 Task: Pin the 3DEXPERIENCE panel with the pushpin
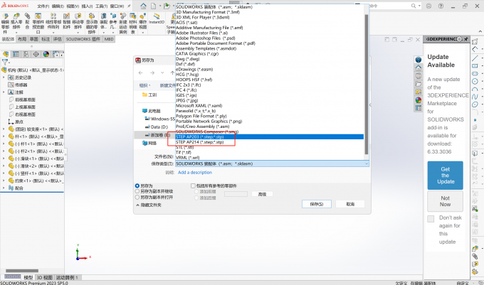(x=466, y=39)
